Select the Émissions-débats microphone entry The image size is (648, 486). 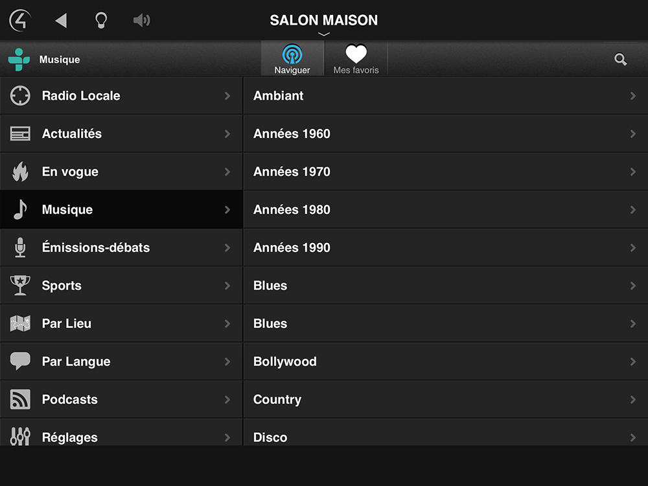point(121,248)
